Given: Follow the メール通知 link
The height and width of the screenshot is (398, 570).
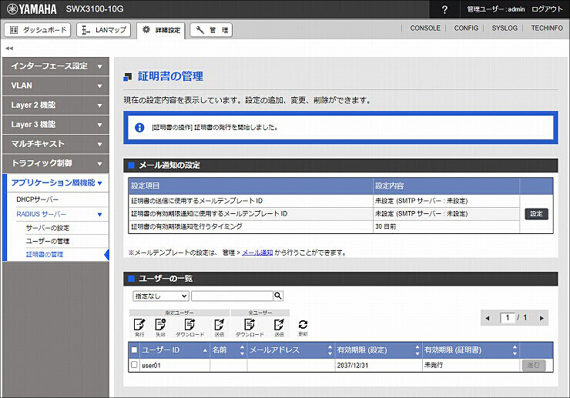Looking at the screenshot, I should tap(257, 253).
